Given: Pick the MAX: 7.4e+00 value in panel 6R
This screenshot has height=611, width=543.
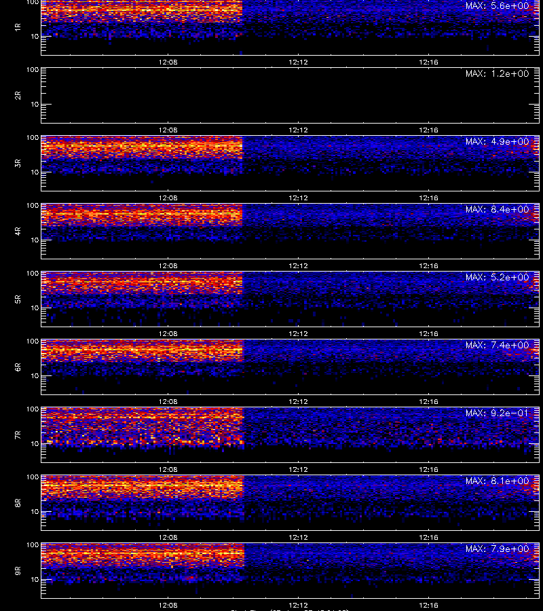Looking at the screenshot, I should 497,345.
